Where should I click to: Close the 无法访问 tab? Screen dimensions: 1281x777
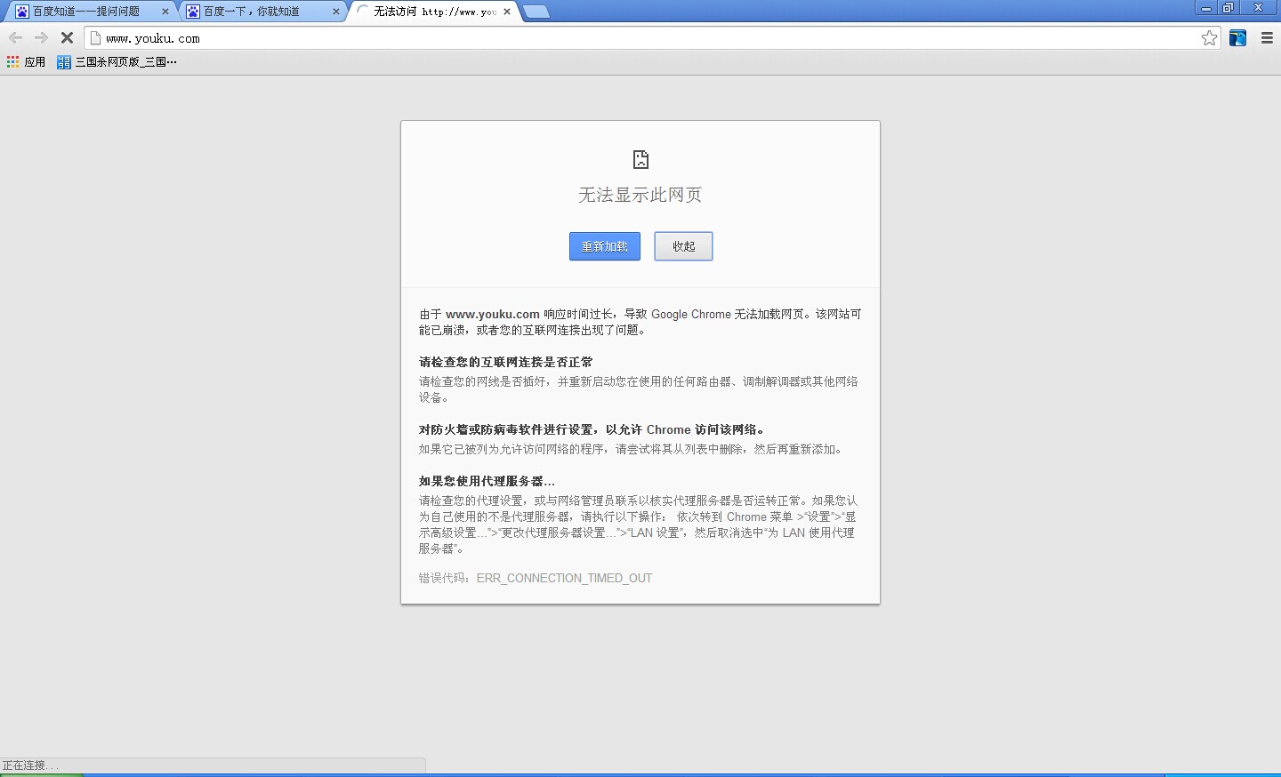click(507, 12)
